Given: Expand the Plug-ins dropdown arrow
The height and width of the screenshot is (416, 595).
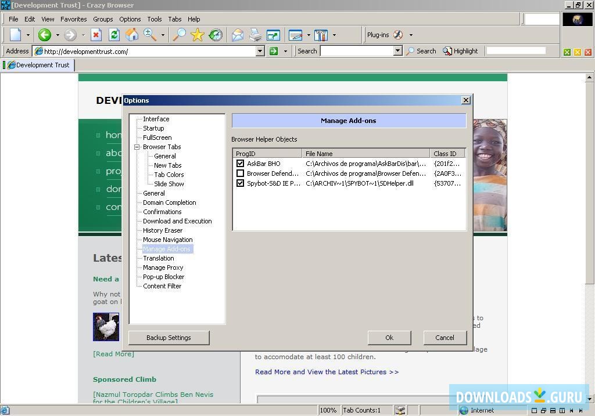Looking at the screenshot, I should click(x=411, y=35).
